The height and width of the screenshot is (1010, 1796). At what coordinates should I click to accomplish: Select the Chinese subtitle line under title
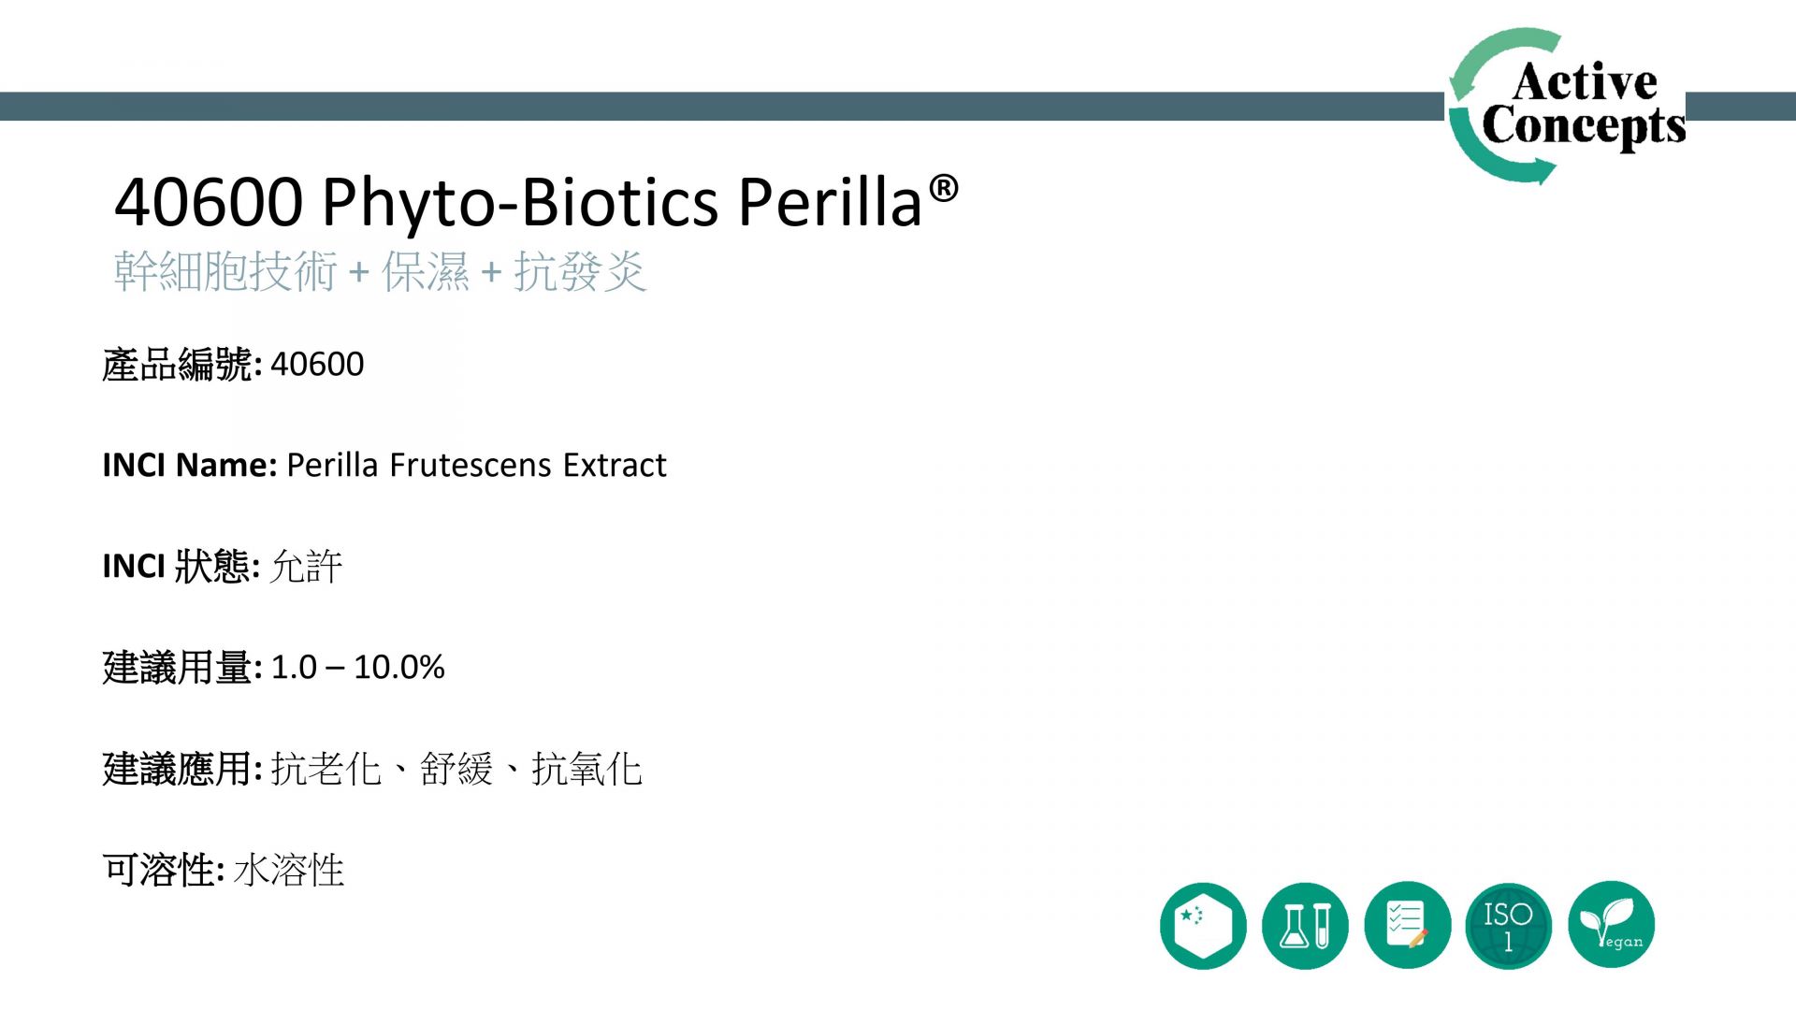(380, 272)
